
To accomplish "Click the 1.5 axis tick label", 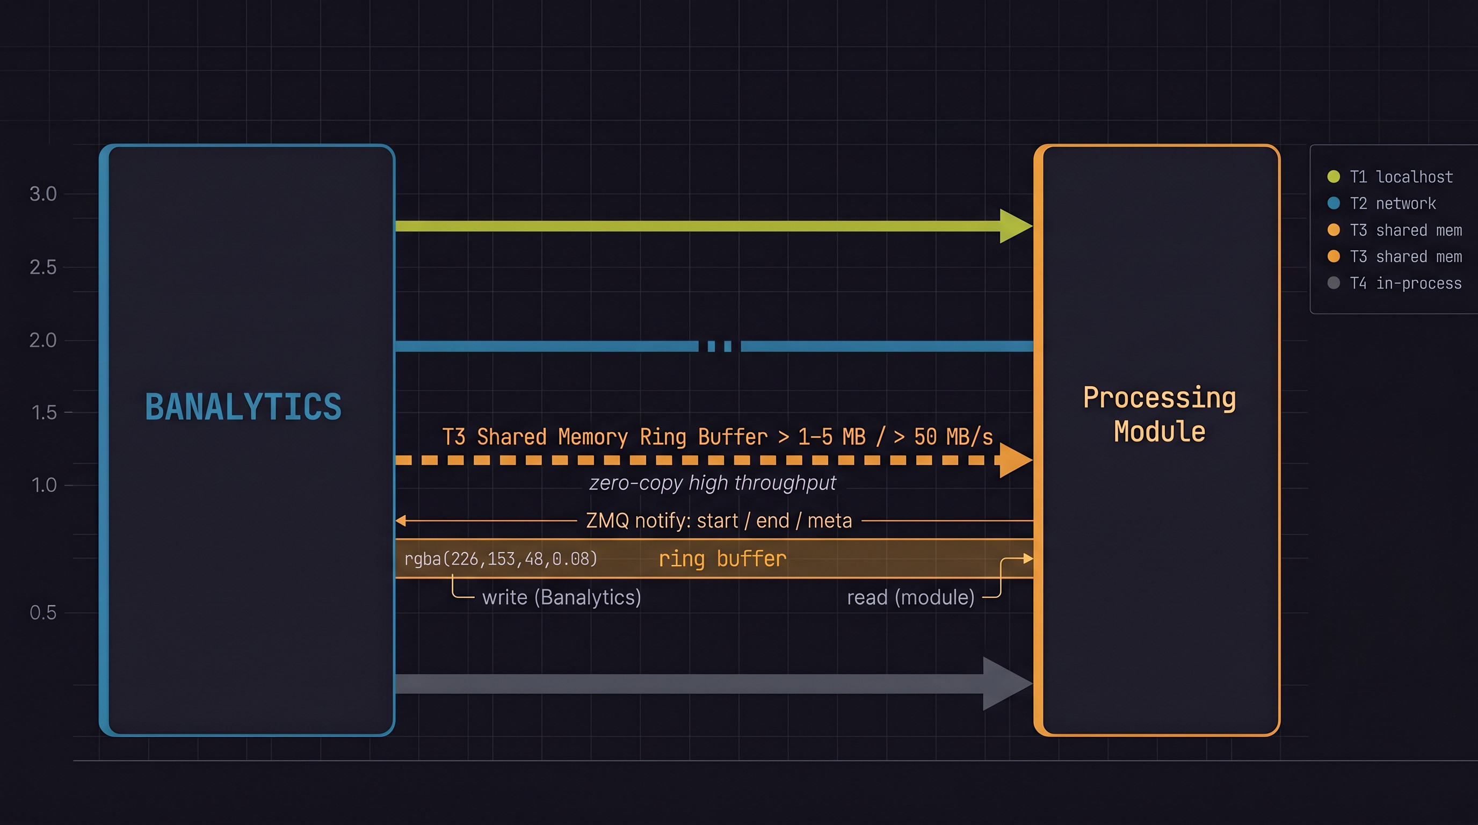I will (44, 412).
